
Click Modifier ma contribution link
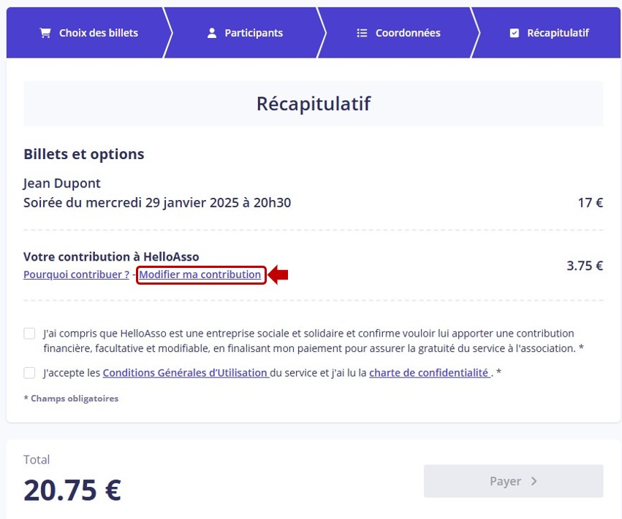tap(200, 274)
